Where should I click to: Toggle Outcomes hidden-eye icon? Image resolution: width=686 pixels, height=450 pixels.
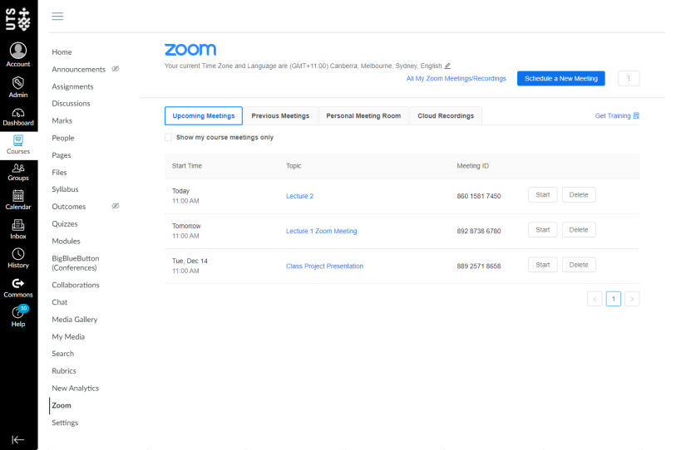pos(116,206)
